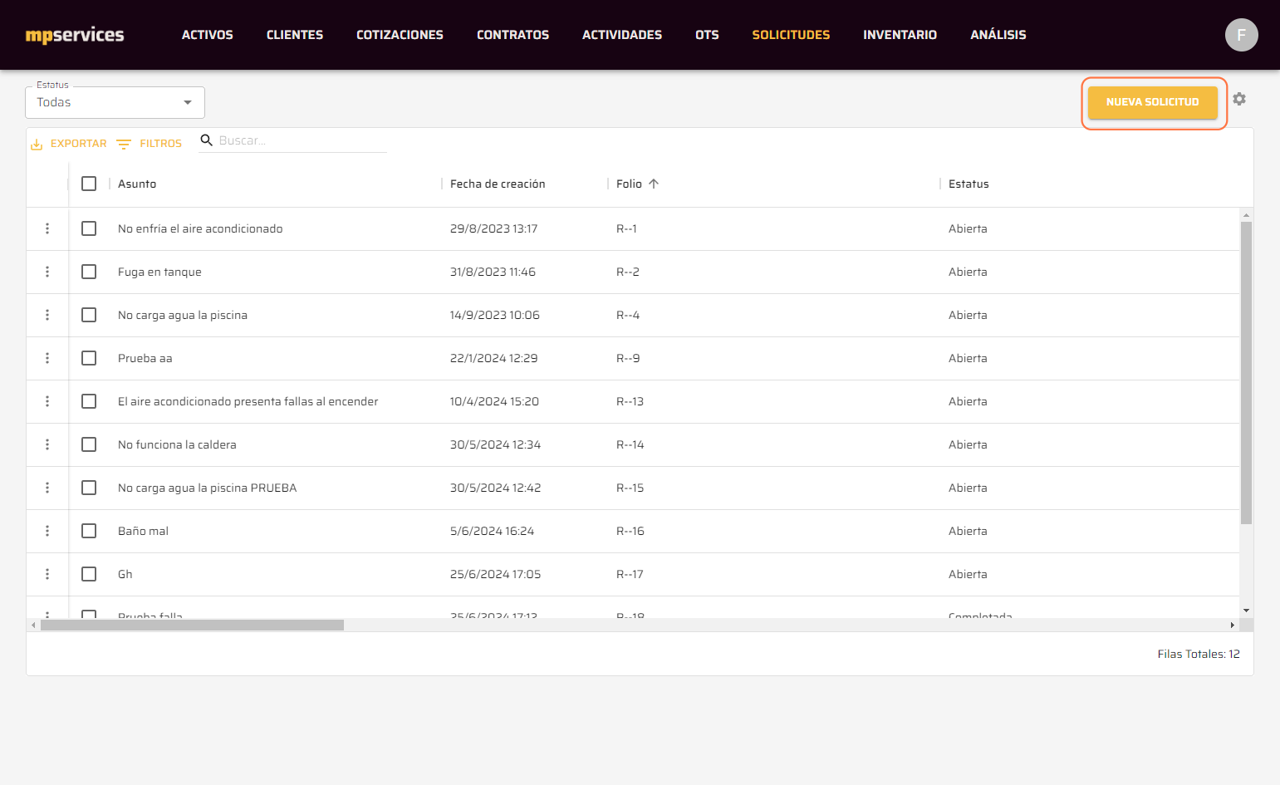Click the Folio sort arrow icon
The height and width of the screenshot is (785, 1280).
[654, 184]
